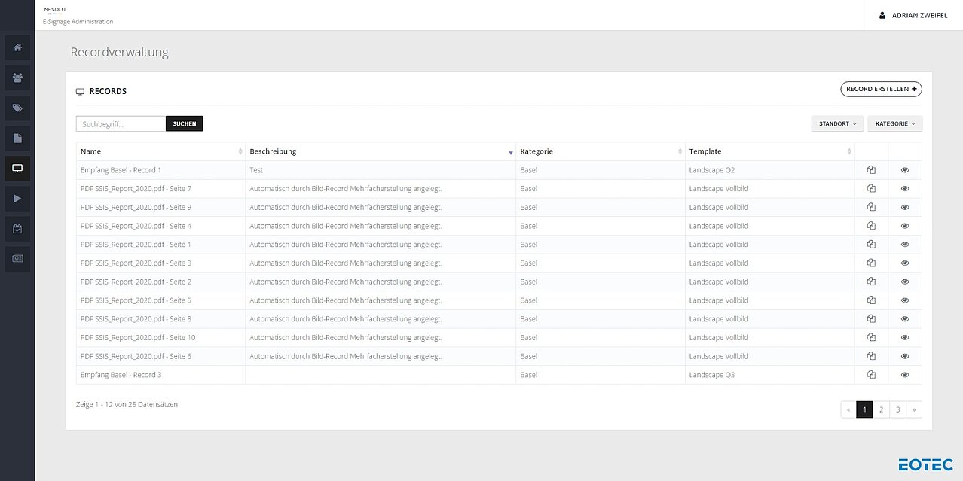Click copy icon for 'Seite 4' record

871,226
